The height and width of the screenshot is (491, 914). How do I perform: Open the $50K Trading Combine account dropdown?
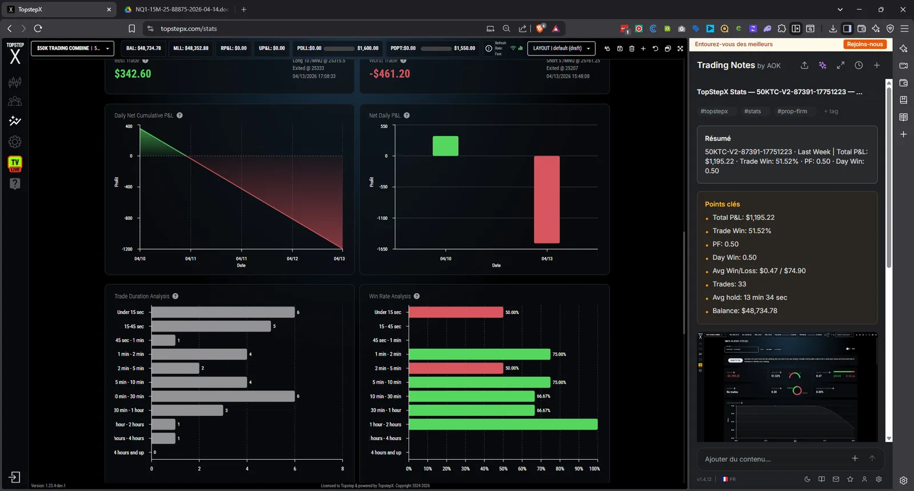[73, 49]
